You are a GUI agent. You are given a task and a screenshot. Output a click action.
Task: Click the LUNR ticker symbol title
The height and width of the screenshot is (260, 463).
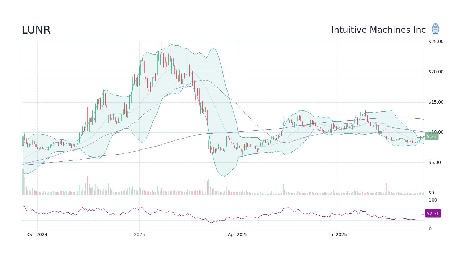click(36, 30)
